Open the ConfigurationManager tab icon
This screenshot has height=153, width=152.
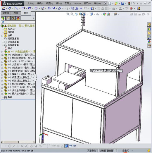pos(13,18)
